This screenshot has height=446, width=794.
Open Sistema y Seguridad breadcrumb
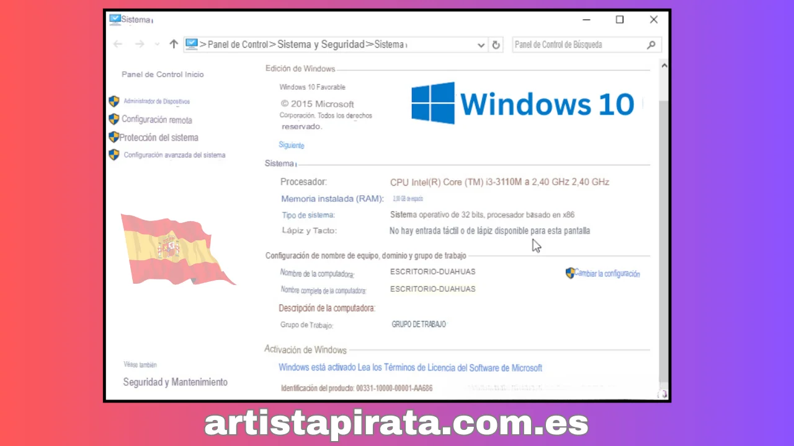click(321, 45)
